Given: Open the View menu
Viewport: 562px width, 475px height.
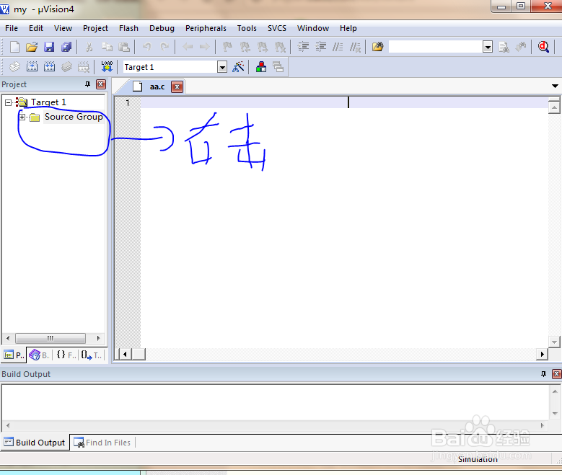Looking at the screenshot, I should pos(63,28).
